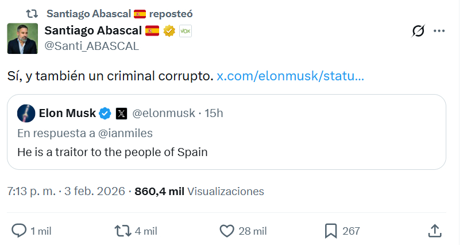Open the three-dot more options menu
Image resolution: width=471 pixels, height=245 pixels.
tap(439, 32)
